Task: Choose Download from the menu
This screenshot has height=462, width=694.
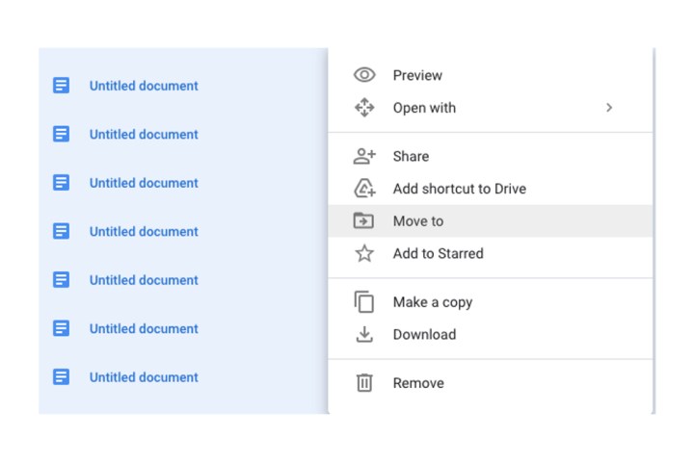Action: [x=491, y=335]
